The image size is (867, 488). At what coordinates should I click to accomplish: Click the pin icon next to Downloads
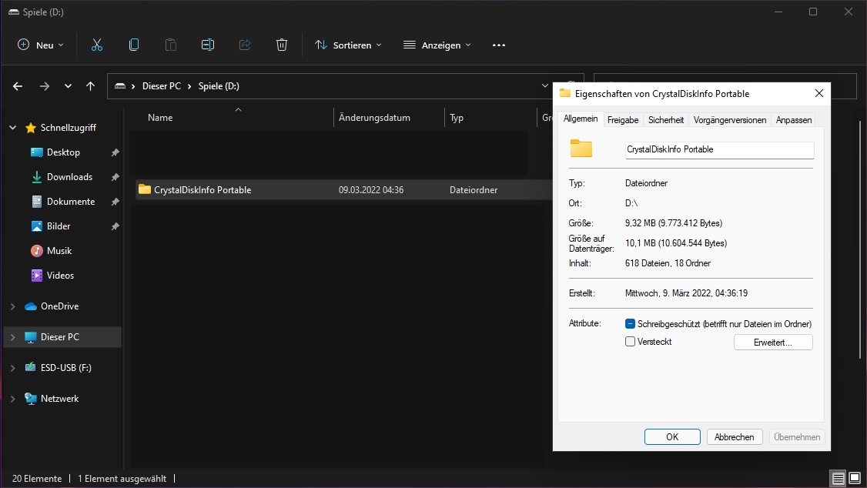pyautogui.click(x=115, y=177)
